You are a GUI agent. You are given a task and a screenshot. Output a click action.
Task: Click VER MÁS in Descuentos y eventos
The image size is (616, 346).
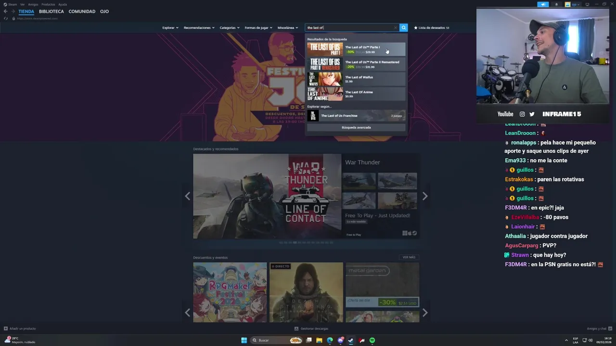(409, 258)
